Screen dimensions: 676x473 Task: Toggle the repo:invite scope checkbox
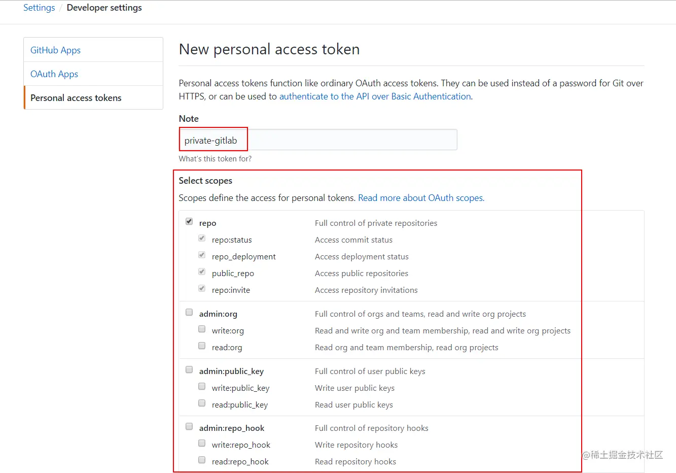click(202, 288)
